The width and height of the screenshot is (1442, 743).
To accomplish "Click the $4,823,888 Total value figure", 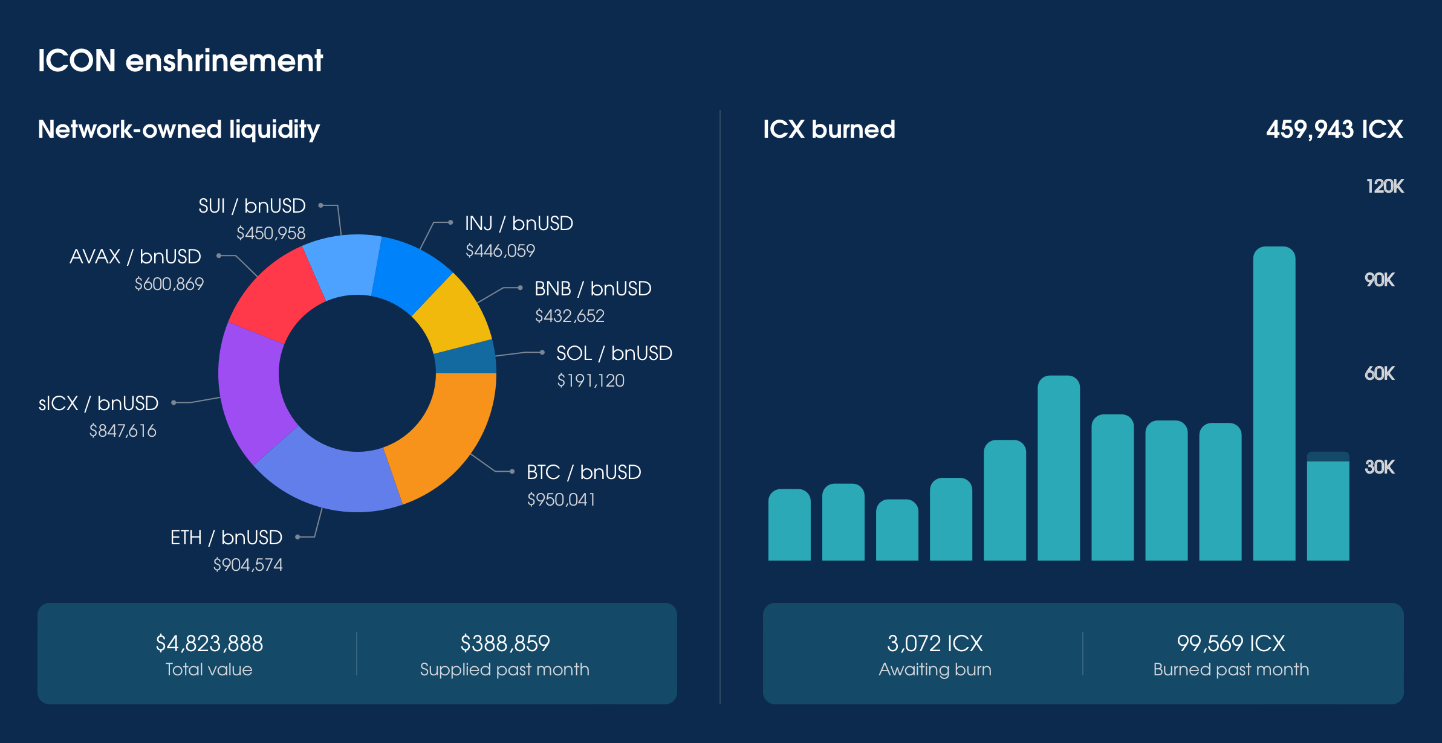I will point(209,643).
